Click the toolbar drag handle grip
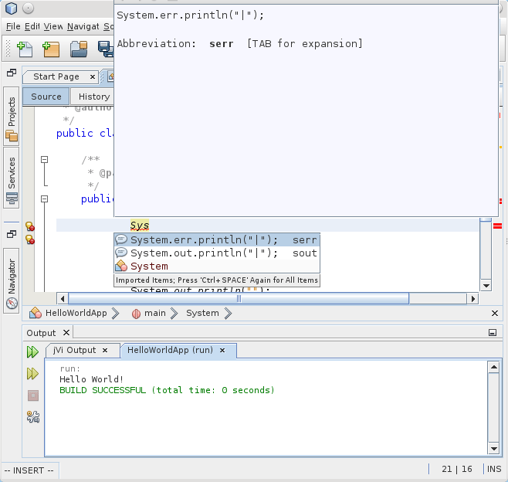The width and height of the screenshot is (508, 482). 8,49
